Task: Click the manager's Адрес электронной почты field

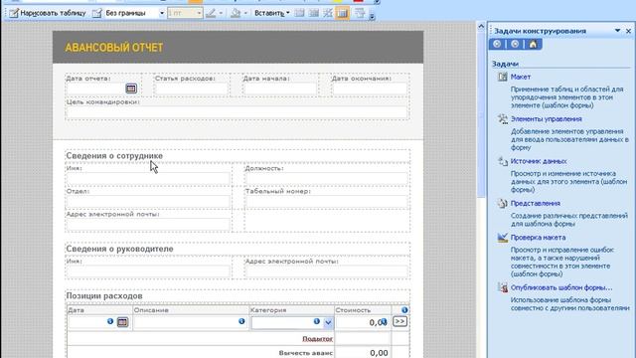Action: pyautogui.click(x=327, y=271)
